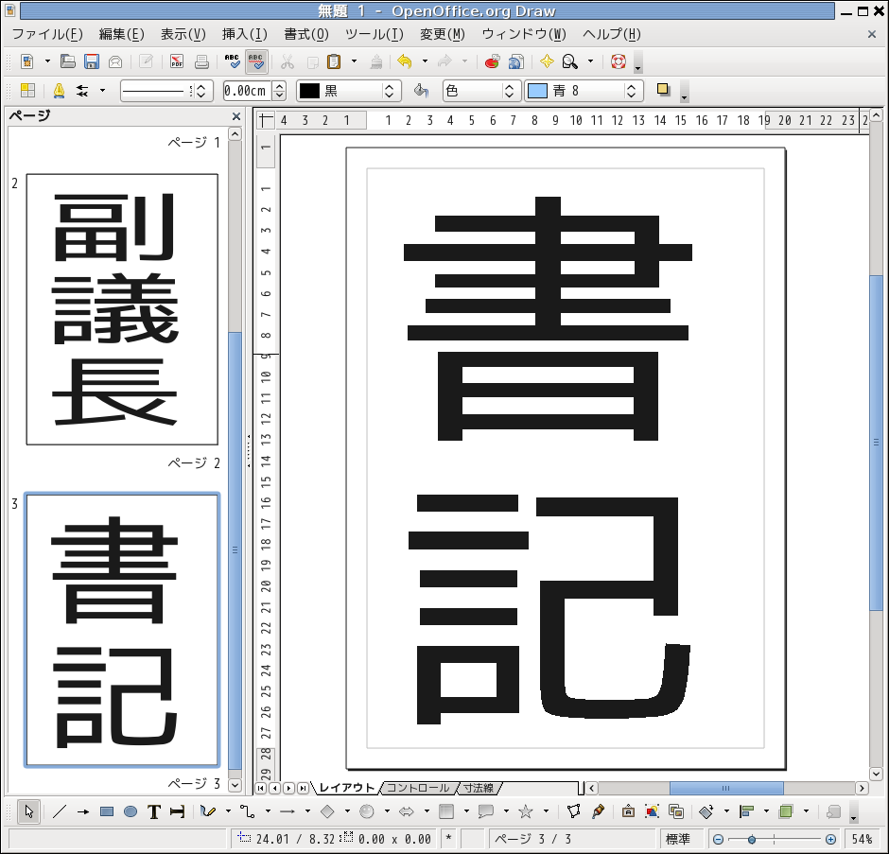Viewport: 889px width, 854px height.
Task: Click the zoom slider handle
Action: pyautogui.click(x=752, y=839)
